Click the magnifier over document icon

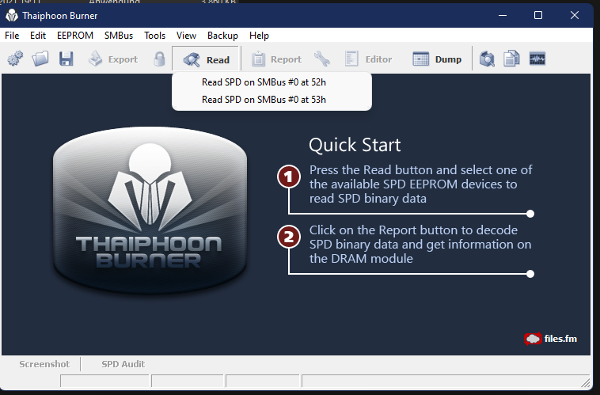pos(487,59)
